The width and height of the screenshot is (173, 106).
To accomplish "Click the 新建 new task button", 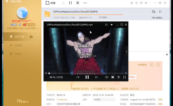I will (51, 3).
